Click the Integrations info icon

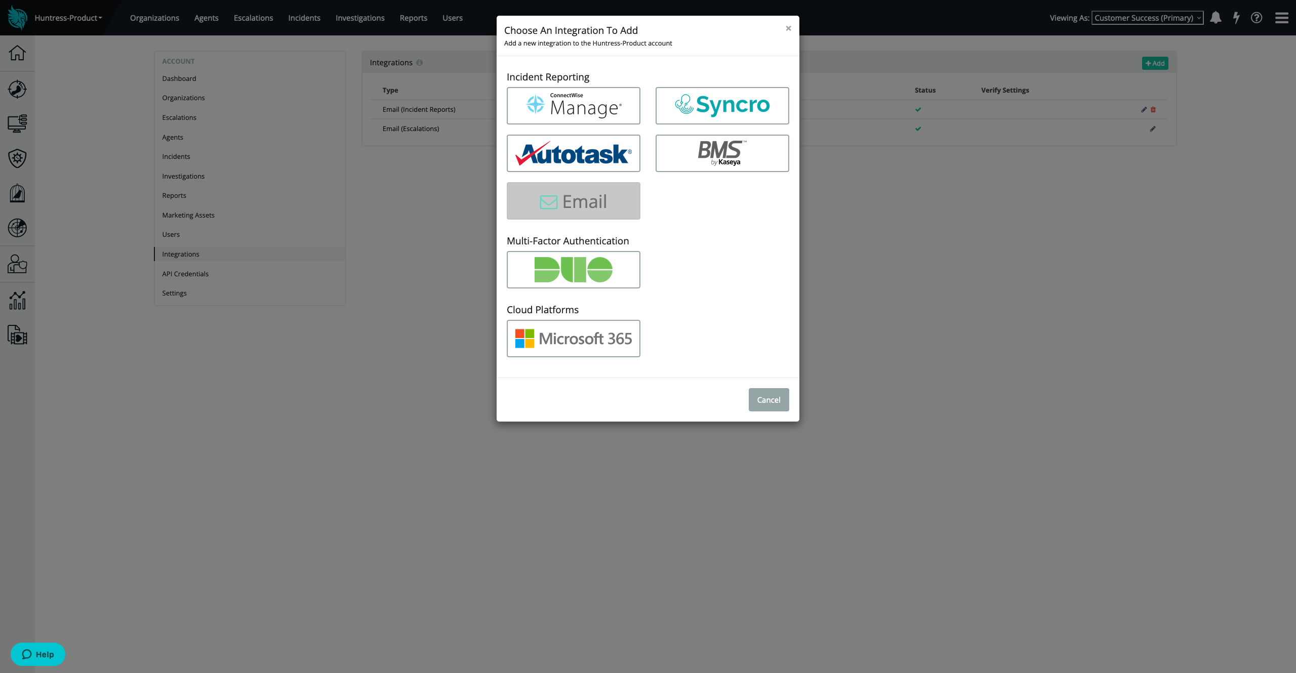click(x=419, y=63)
